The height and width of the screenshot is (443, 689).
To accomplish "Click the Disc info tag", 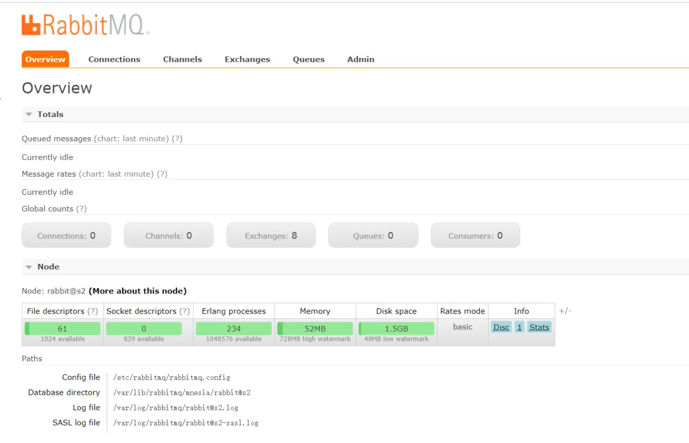I will [x=502, y=327].
